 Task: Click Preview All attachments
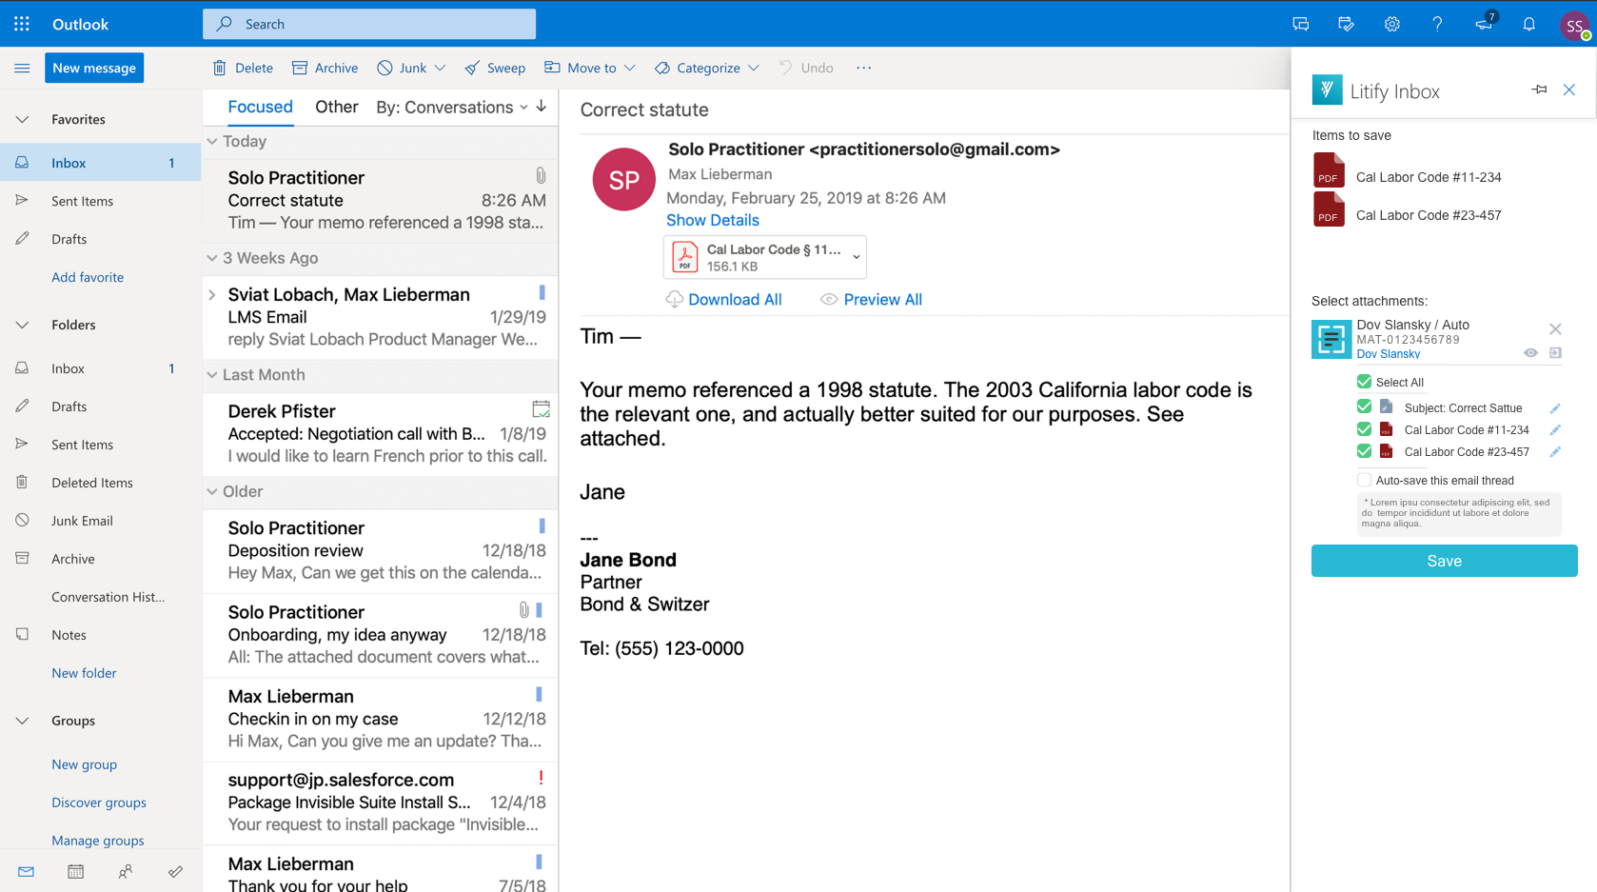871,299
